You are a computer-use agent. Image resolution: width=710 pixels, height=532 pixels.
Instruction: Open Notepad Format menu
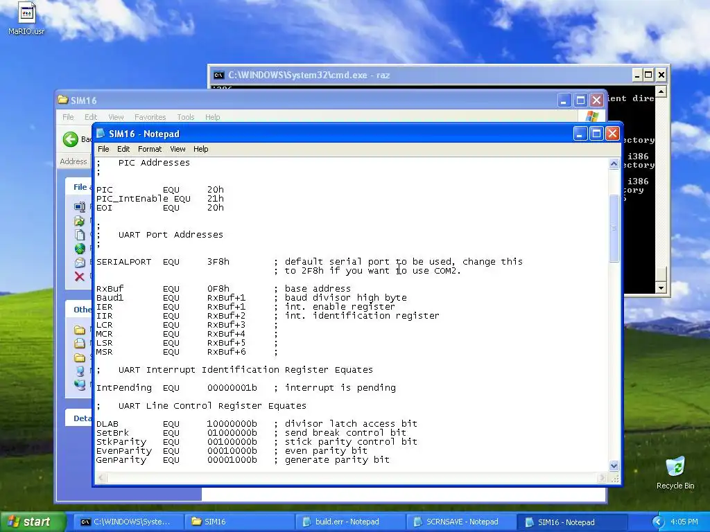(x=150, y=149)
